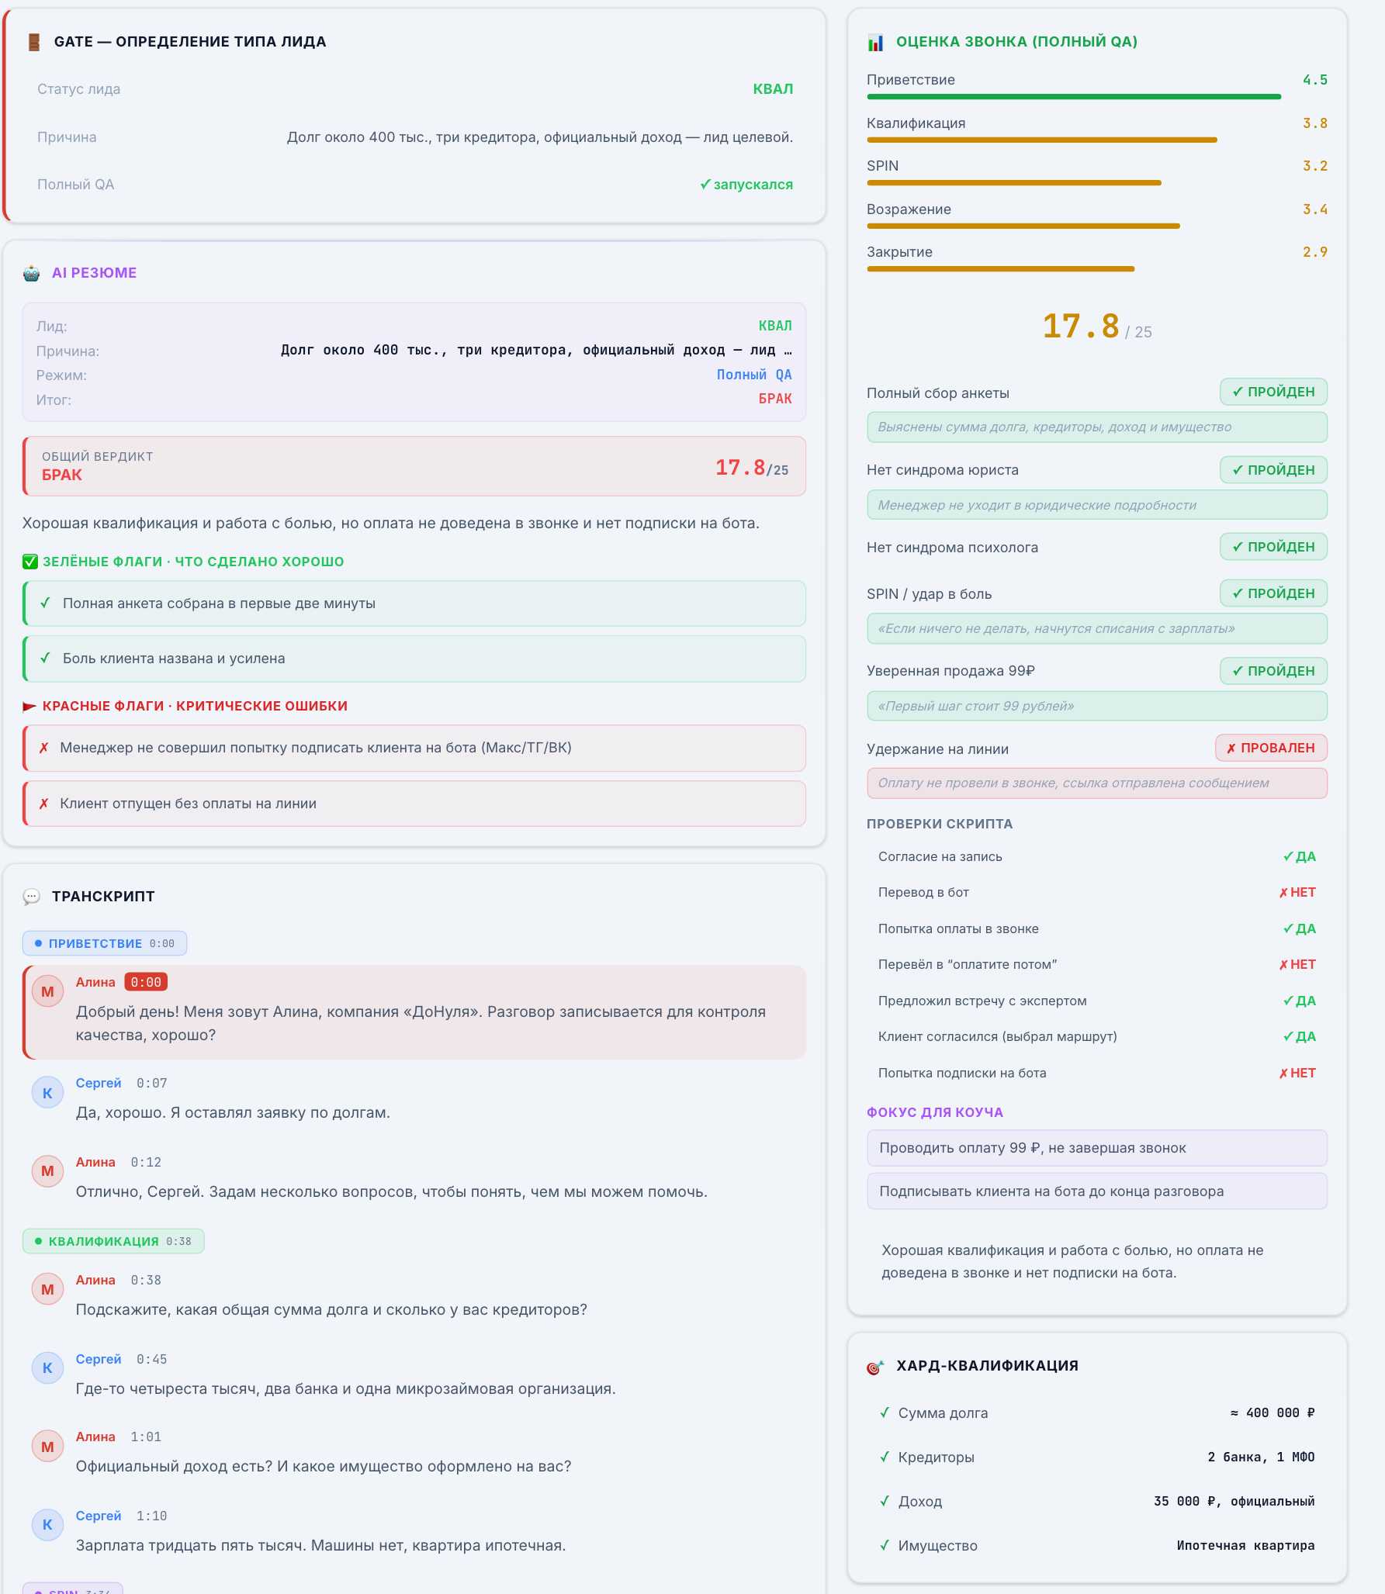Click ДА value for Согласие на запись
This screenshot has width=1385, height=1594.
click(x=1300, y=856)
